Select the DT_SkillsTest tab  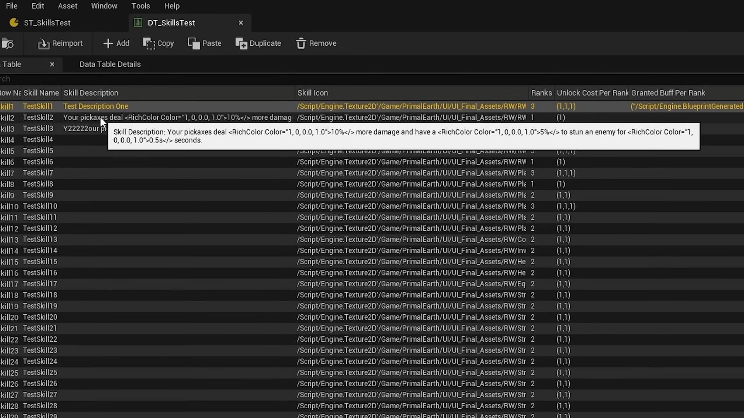tap(171, 23)
